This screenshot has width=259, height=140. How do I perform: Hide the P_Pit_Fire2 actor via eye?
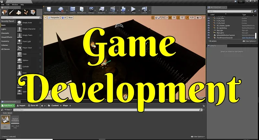click(208, 21)
